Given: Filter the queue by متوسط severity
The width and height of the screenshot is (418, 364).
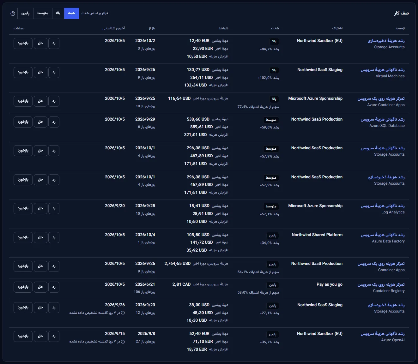Looking at the screenshot, I should pos(42,13).
